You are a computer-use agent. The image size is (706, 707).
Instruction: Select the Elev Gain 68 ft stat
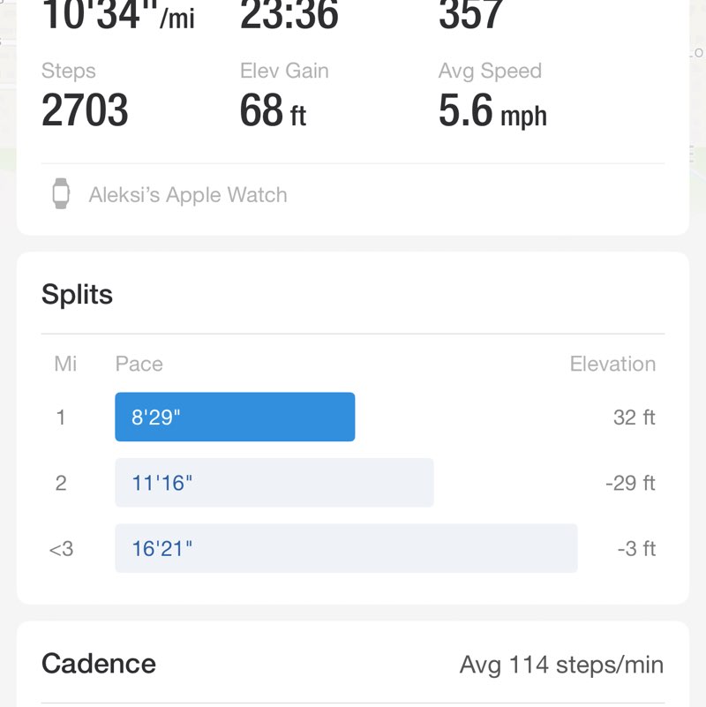pos(273,110)
